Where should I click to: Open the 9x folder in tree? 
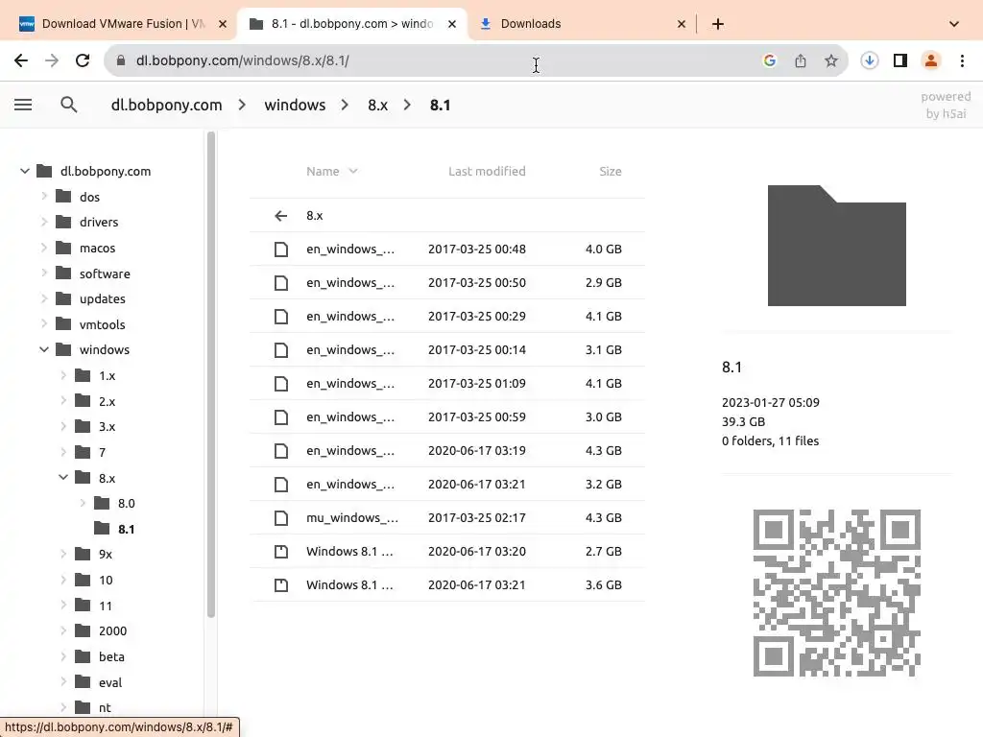click(106, 555)
